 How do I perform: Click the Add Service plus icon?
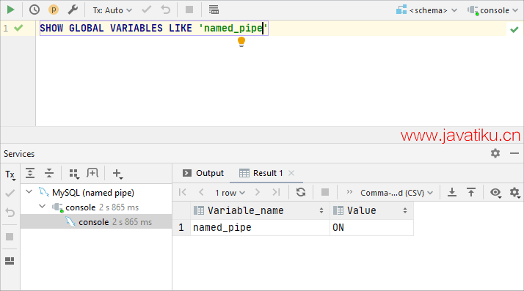[x=117, y=174]
